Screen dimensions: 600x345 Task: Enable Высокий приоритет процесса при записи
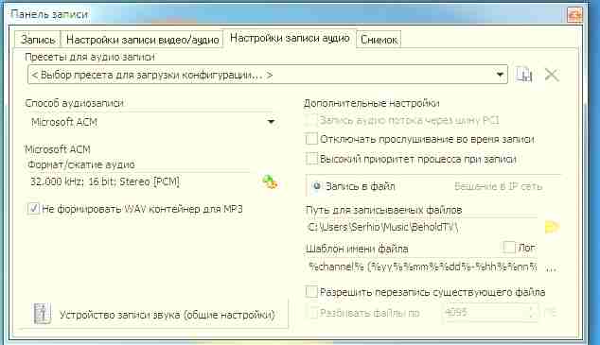[x=311, y=159]
